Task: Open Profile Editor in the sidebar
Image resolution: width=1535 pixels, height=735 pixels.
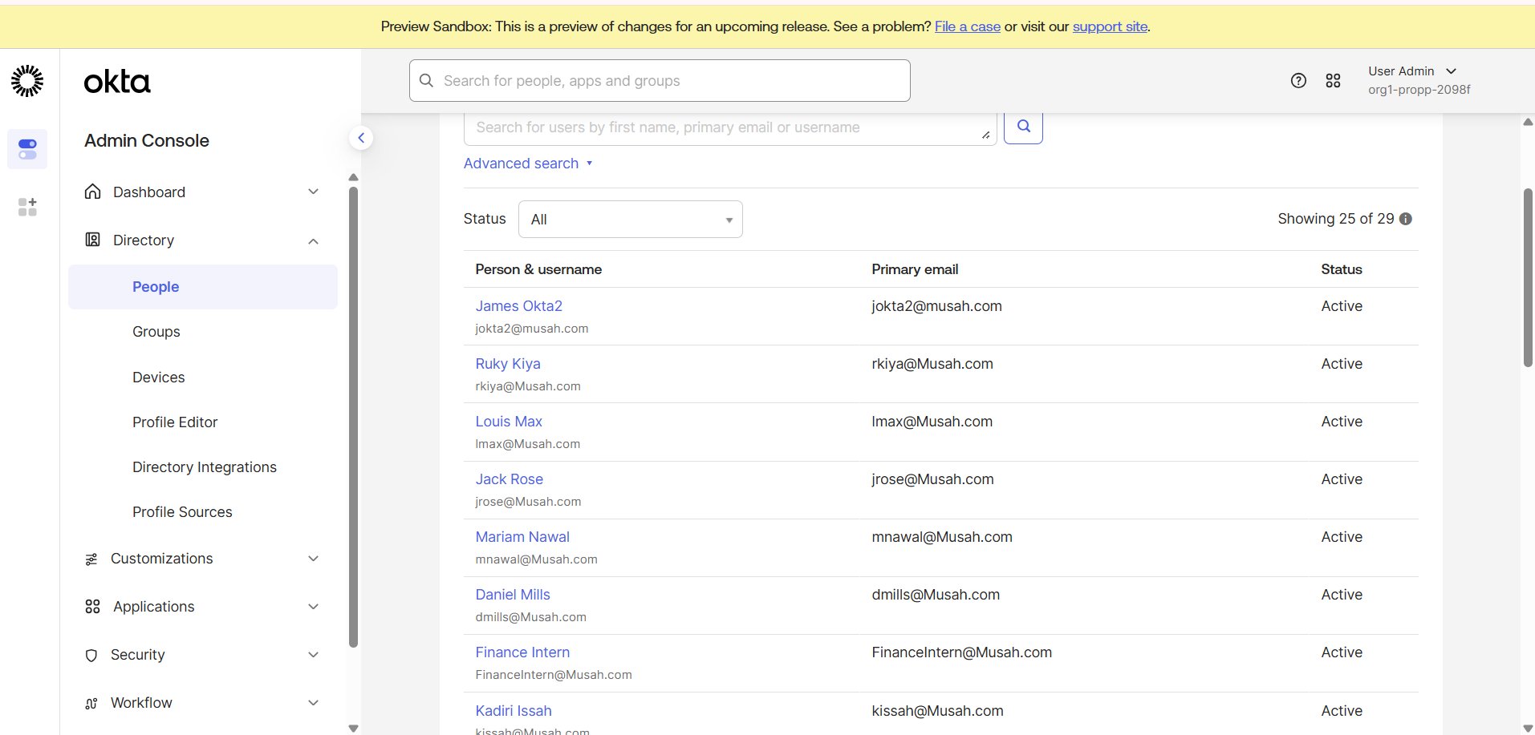Action: [175, 422]
